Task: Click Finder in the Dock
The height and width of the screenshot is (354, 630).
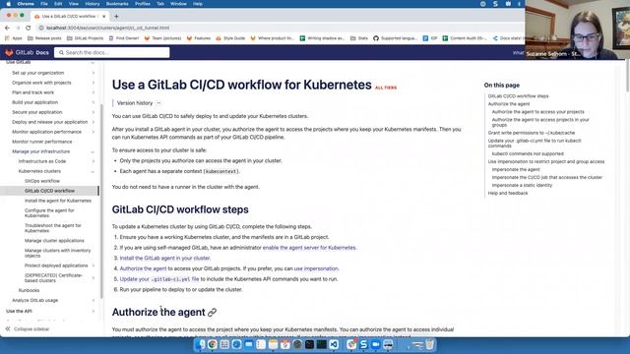Action: [x=200, y=344]
